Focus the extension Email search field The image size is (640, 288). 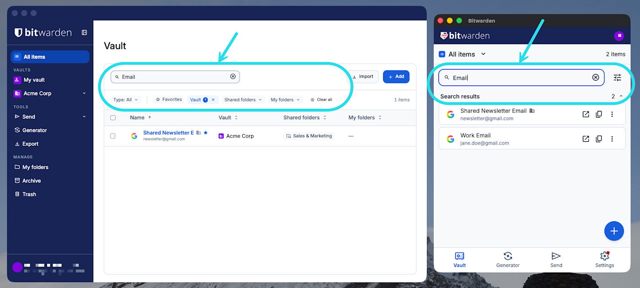point(521,78)
